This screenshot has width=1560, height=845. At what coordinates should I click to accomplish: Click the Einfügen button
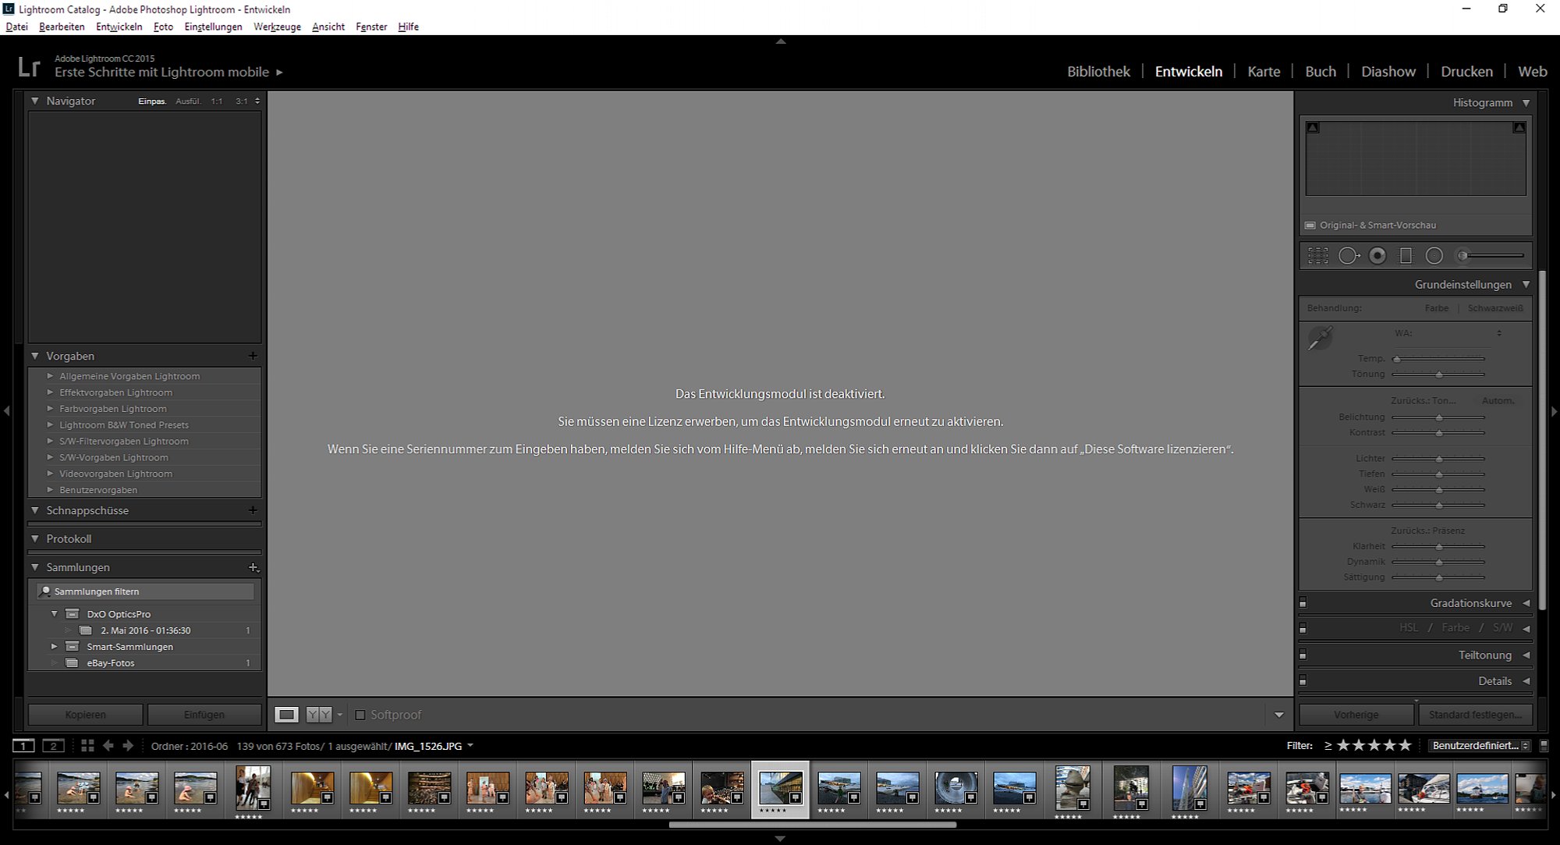pyautogui.click(x=204, y=715)
